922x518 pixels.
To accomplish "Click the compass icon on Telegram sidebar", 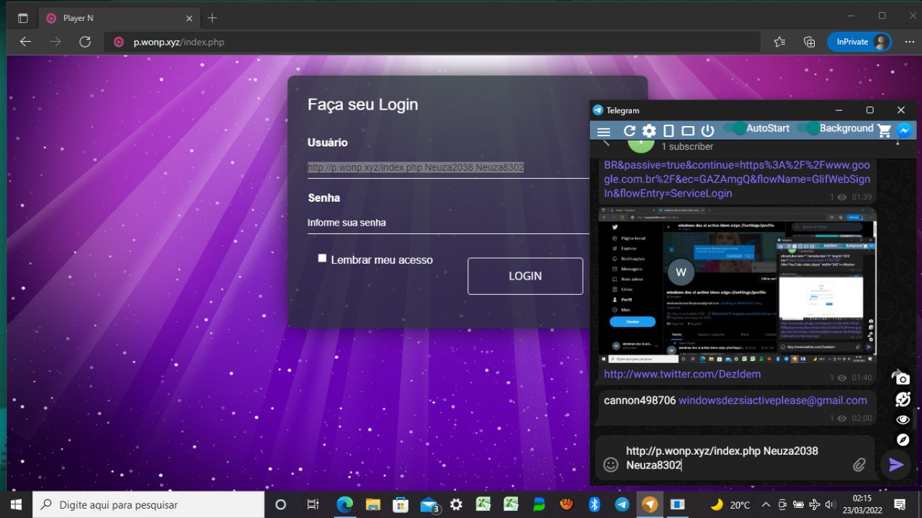I will click(x=903, y=439).
